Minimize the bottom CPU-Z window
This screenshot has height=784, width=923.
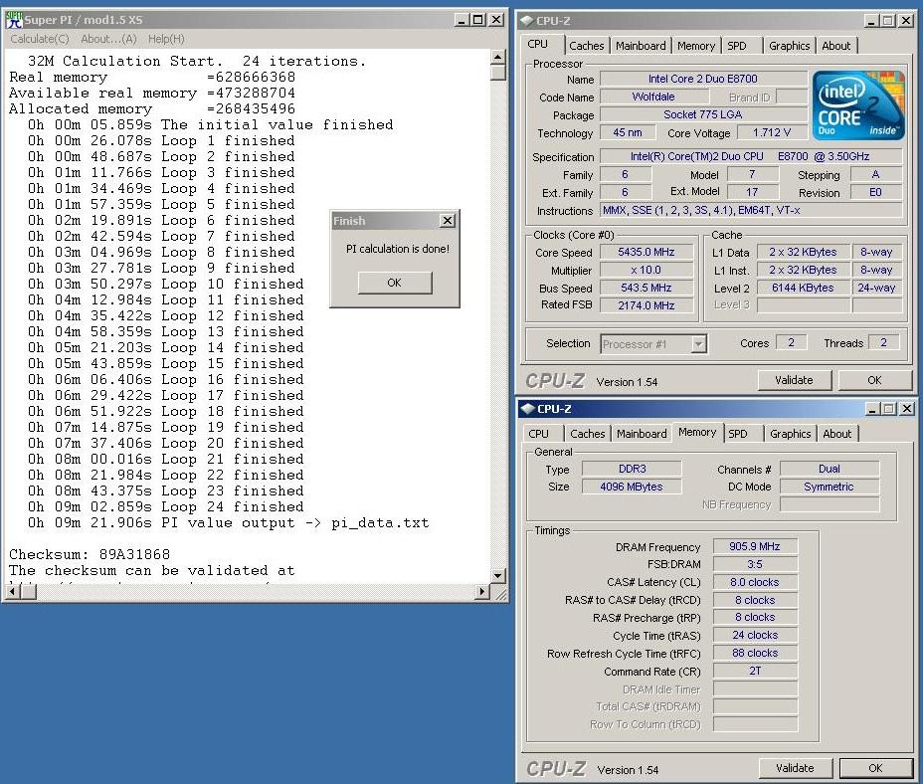pos(873,409)
